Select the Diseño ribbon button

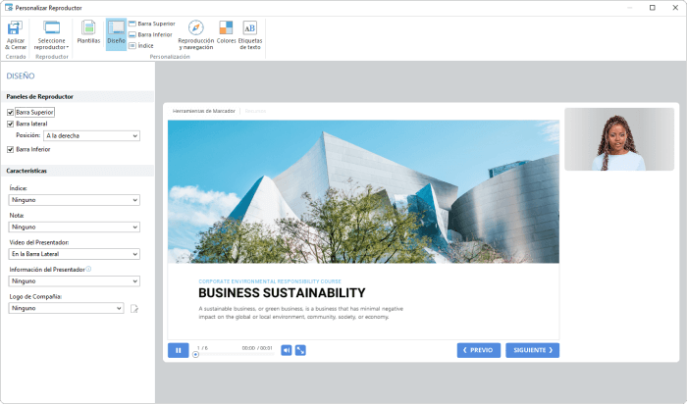[116, 32]
